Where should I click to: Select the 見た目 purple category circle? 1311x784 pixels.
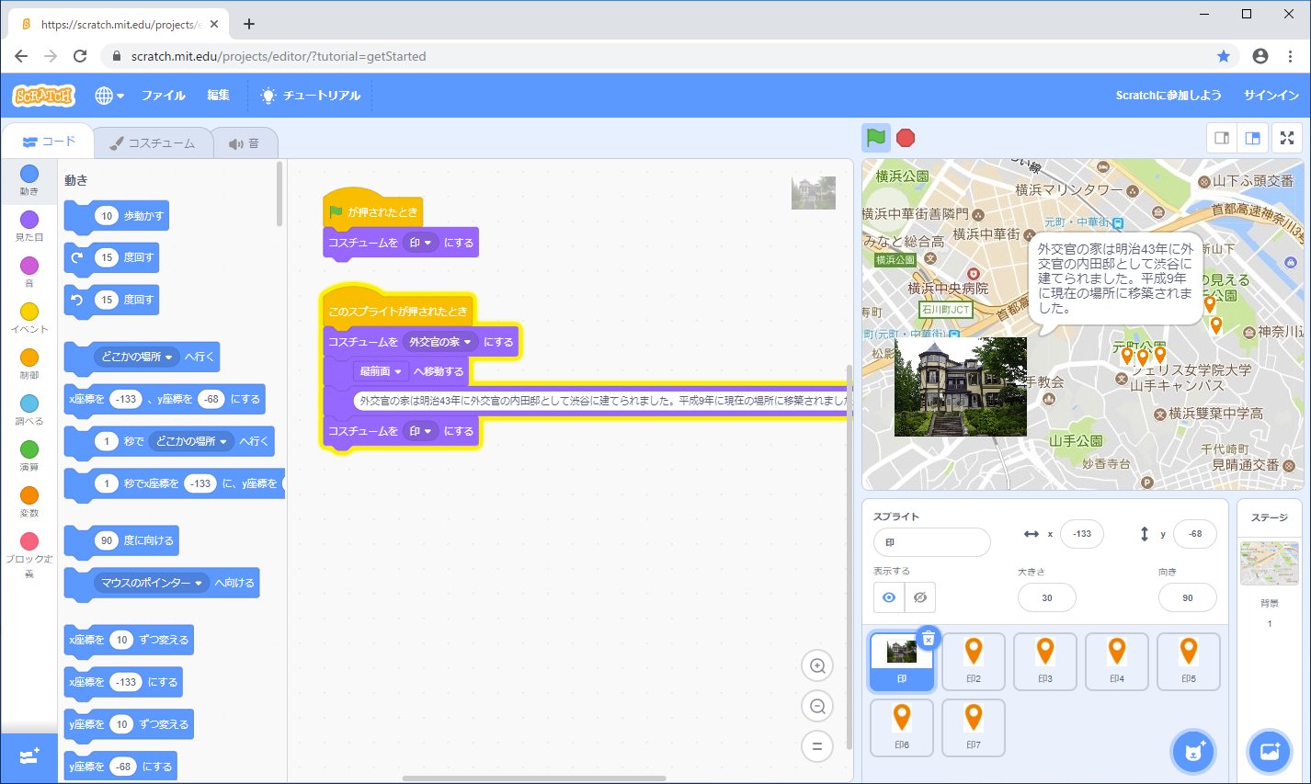(29, 220)
